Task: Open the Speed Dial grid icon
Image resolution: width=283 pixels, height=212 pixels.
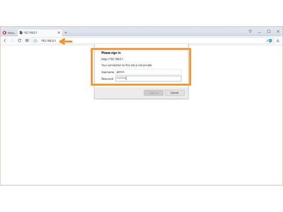Action: pyautogui.click(x=27, y=41)
